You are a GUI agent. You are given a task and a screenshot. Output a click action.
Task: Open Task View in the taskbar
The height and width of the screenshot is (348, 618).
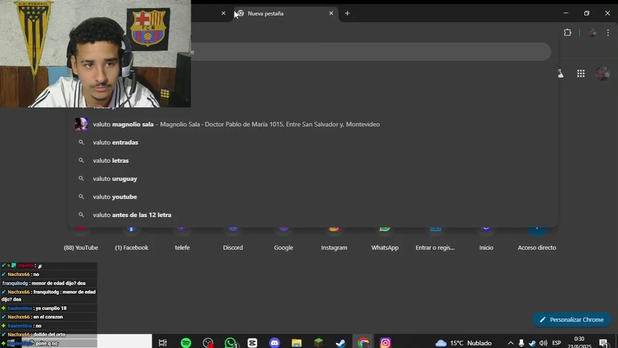click(x=163, y=343)
